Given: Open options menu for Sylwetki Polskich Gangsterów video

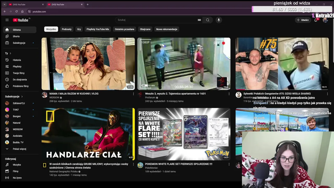Looking at the screenshot, I should pos(327,94).
